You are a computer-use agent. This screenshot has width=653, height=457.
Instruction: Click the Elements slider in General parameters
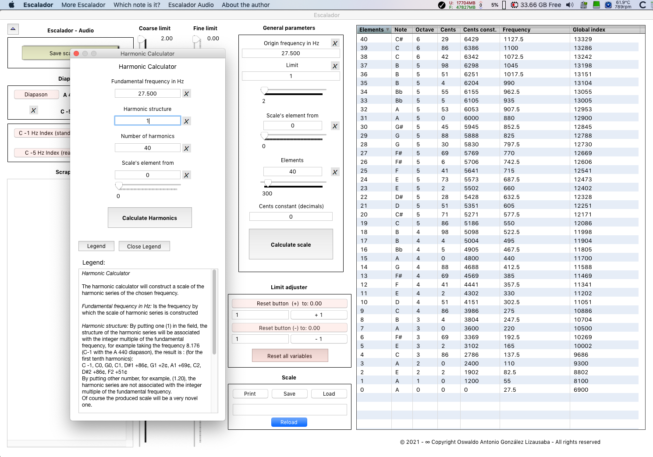click(294, 182)
